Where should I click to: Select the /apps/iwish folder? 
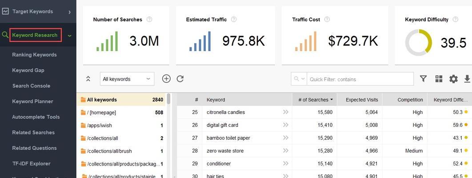pos(122,125)
